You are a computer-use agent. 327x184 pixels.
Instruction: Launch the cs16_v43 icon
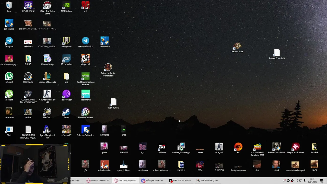[x=219, y=148]
